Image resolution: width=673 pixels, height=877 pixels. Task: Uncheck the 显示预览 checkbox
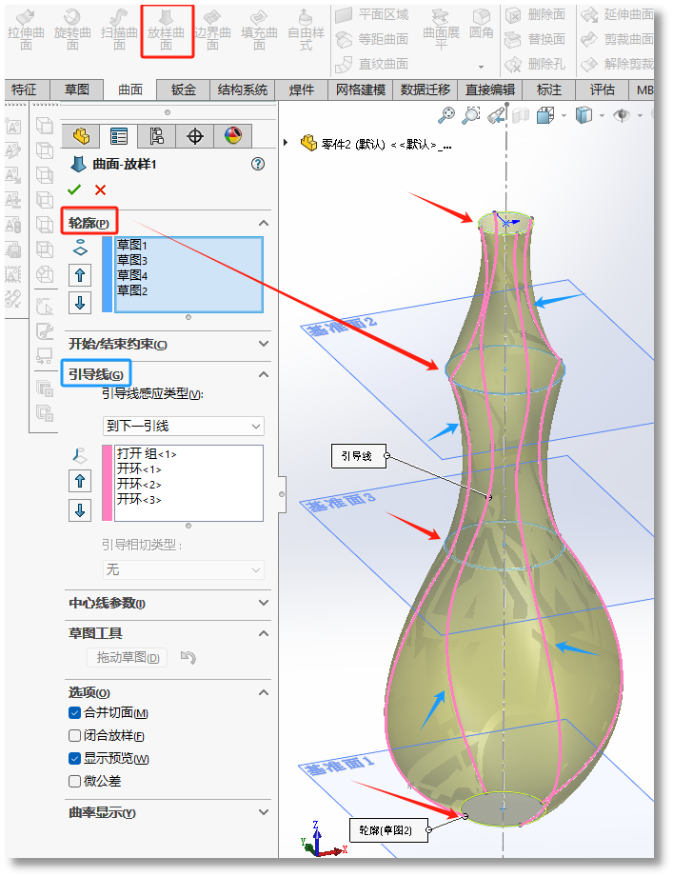[x=74, y=758]
